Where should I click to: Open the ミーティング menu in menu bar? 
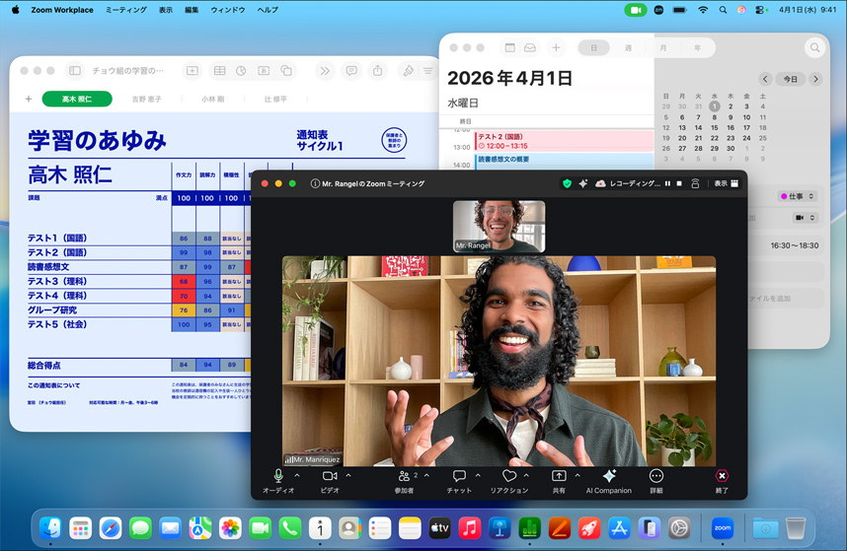click(x=125, y=10)
